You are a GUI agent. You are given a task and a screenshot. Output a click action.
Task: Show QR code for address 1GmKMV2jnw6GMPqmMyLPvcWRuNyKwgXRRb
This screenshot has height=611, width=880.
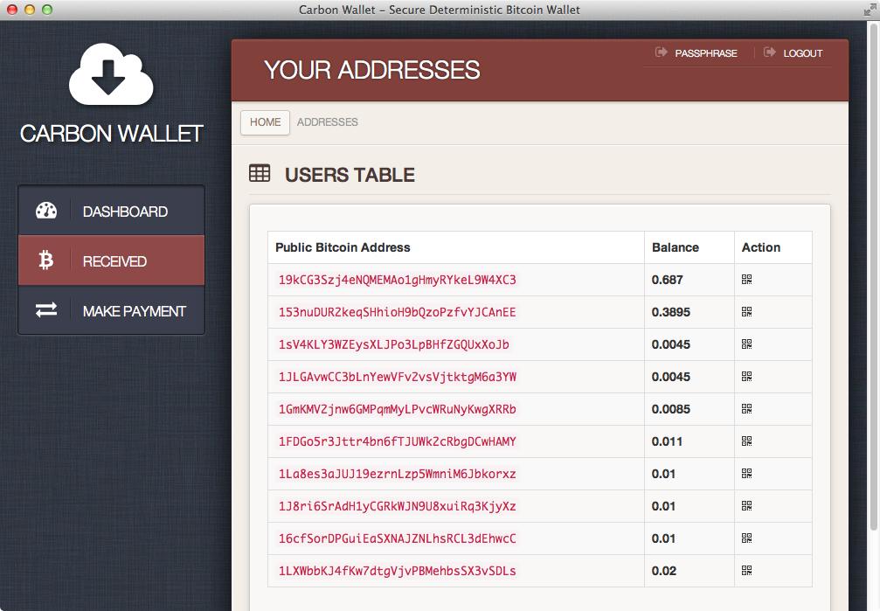[x=746, y=409]
